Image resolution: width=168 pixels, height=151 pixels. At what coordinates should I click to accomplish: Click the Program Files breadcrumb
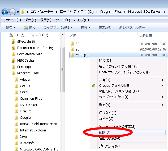[x=111, y=12]
